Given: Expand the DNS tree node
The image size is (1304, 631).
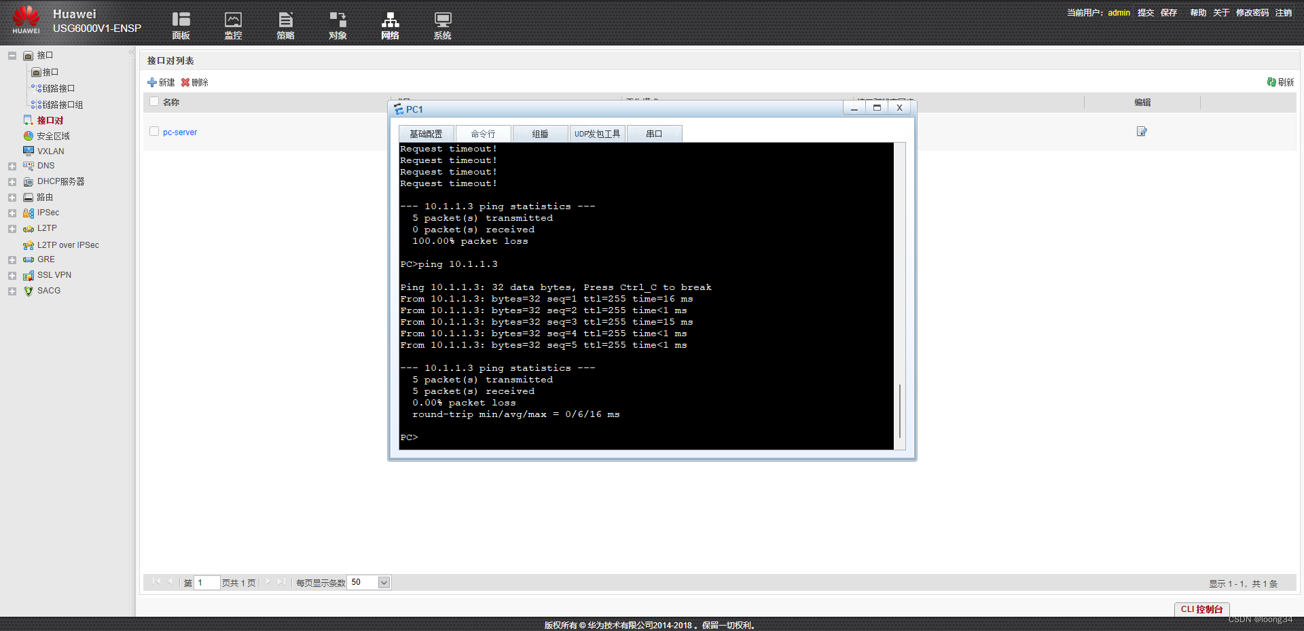Looking at the screenshot, I should point(12,166).
